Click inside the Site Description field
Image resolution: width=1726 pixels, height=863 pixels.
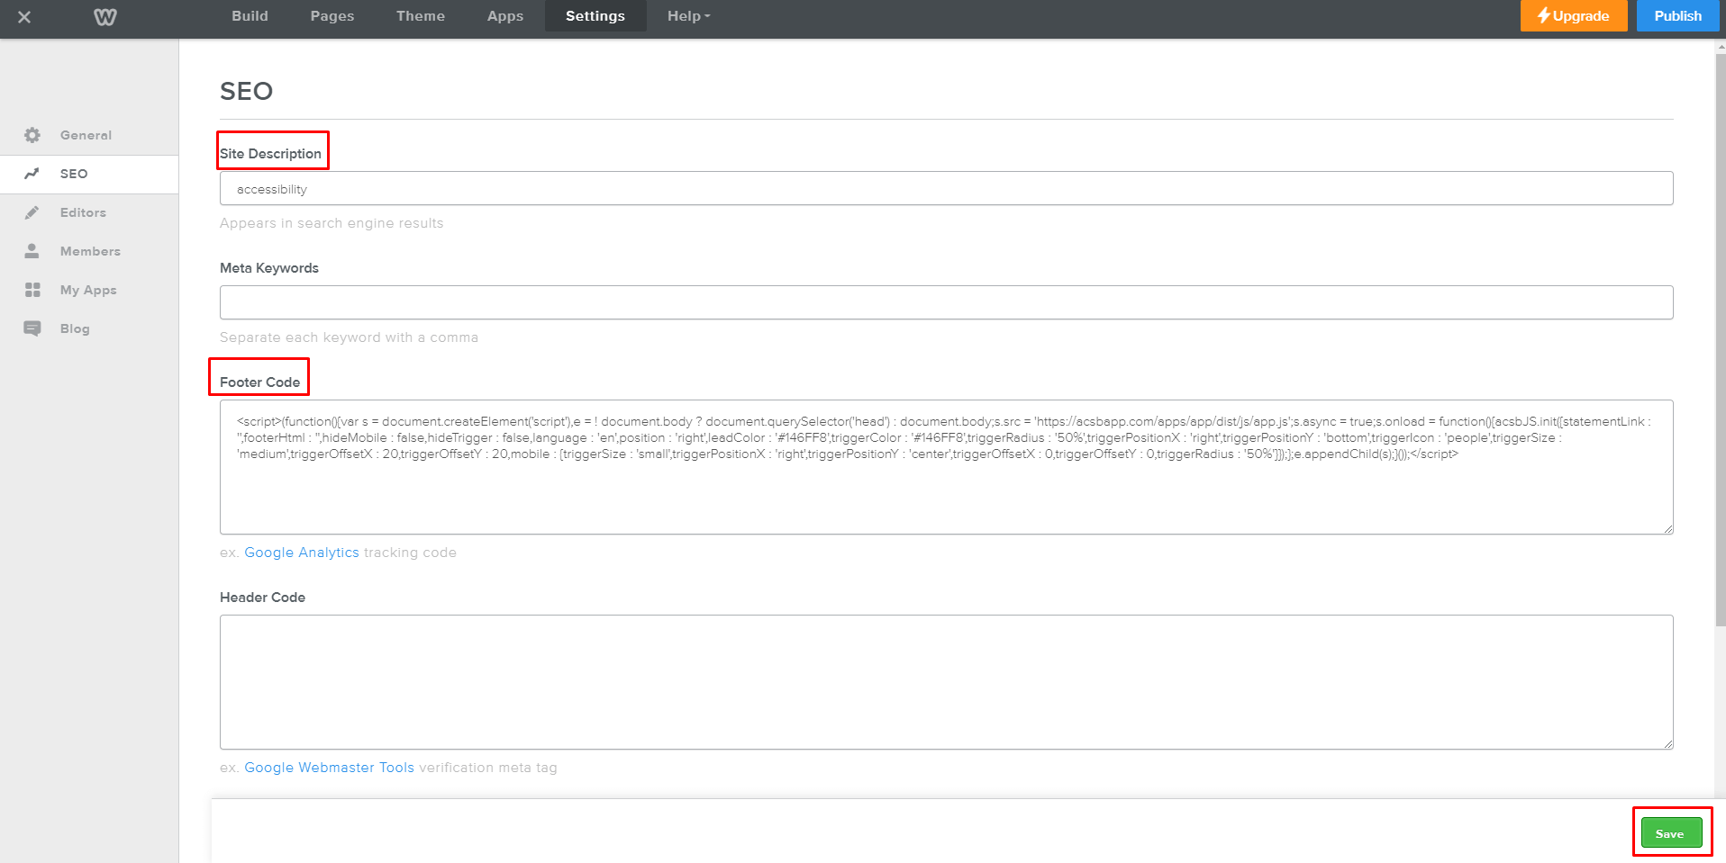pyautogui.click(x=945, y=188)
